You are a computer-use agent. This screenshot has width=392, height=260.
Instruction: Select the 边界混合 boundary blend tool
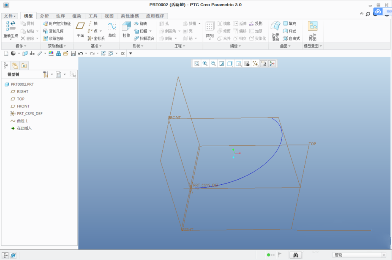[x=276, y=31]
